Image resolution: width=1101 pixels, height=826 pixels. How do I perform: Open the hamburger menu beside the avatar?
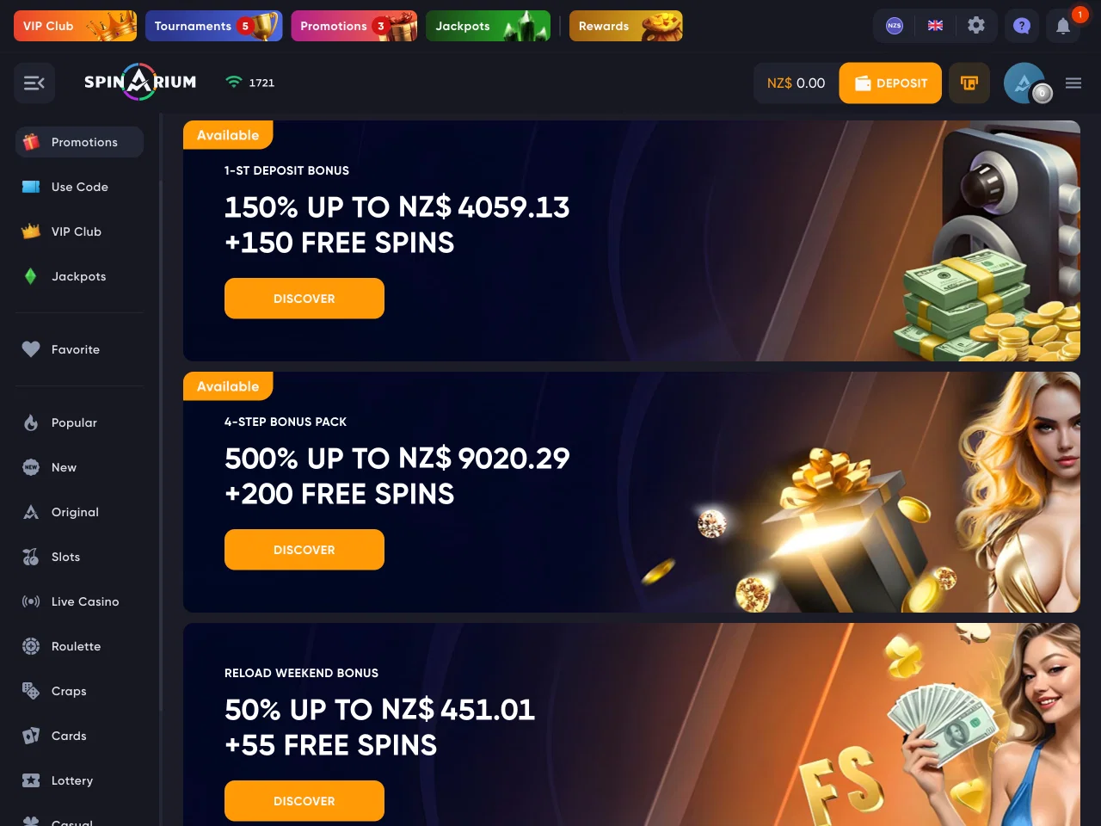point(1073,83)
